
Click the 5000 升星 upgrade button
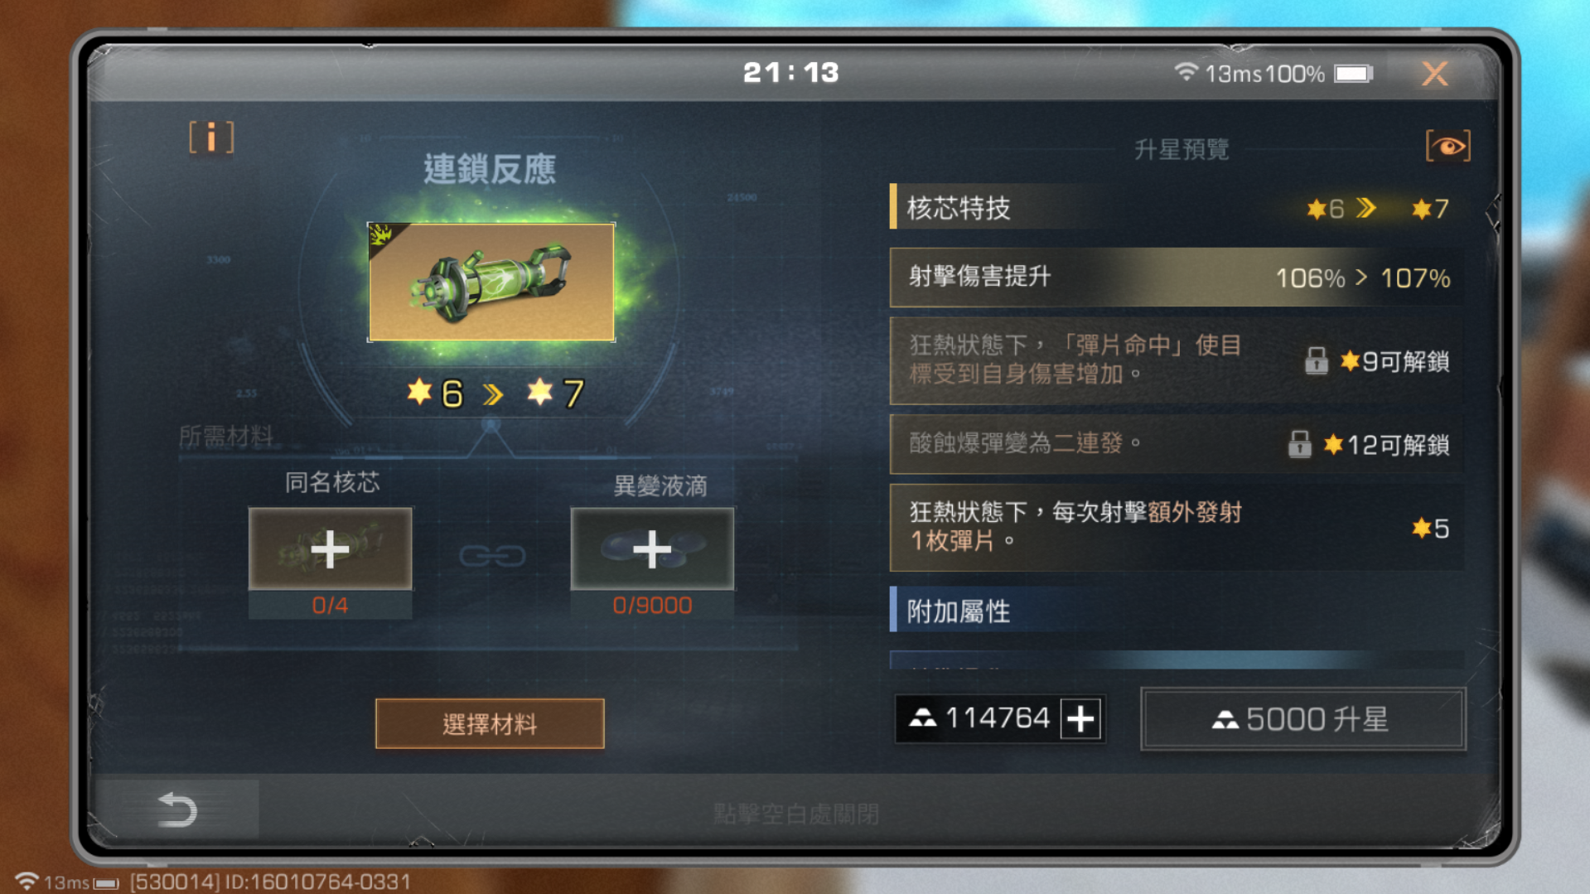point(1302,719)
